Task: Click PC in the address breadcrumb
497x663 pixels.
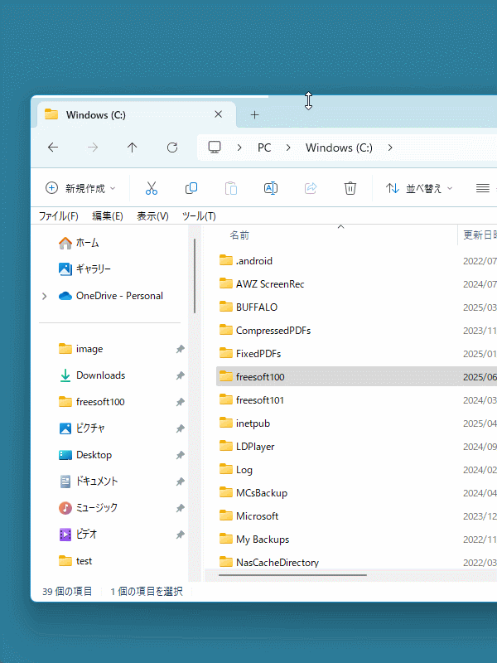Action: tap(264, 148)
